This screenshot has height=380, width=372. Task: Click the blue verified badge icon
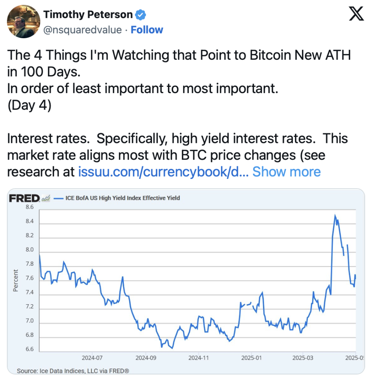[141, 15]
